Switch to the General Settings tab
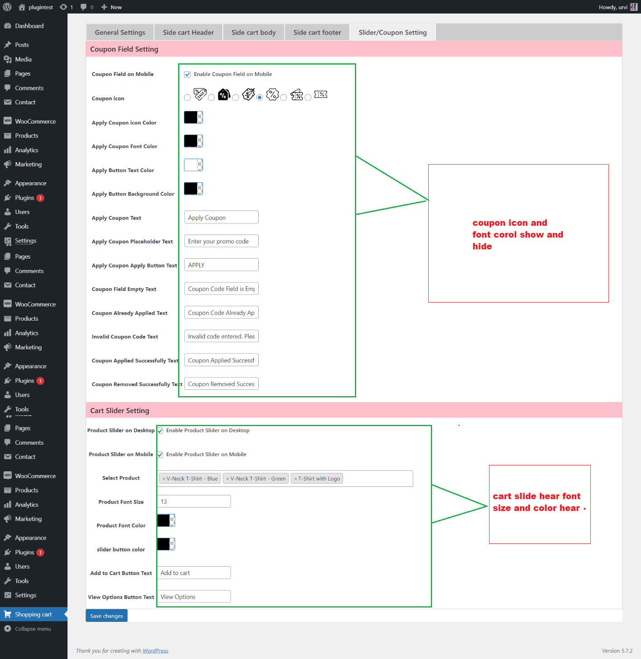Screen dimensions: 641x659 point(120,32)
